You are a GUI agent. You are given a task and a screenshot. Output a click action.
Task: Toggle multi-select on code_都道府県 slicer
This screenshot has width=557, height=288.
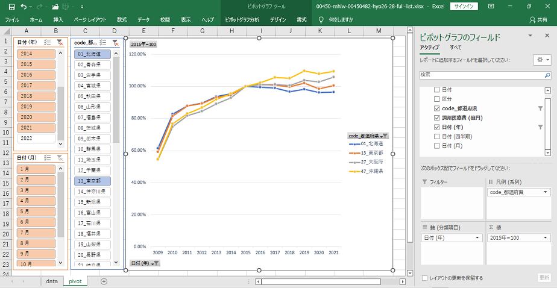pos(103,42)
